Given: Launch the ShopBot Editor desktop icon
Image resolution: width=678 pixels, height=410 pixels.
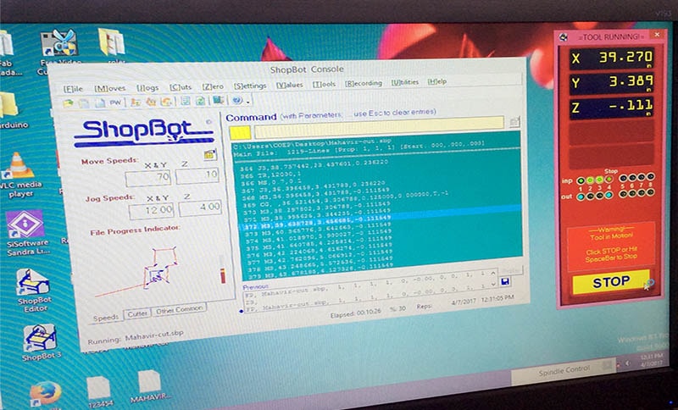Looking at the screenshot, I should 34,291.
